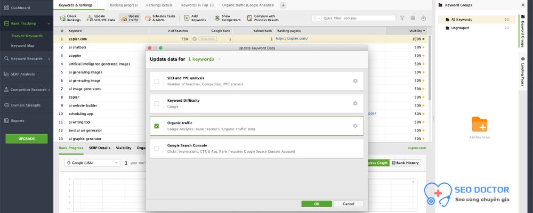Open settings gear for Keyword Difficulty
The height and width of the screenshot is (213, 533).
click(x=355, y=103)
